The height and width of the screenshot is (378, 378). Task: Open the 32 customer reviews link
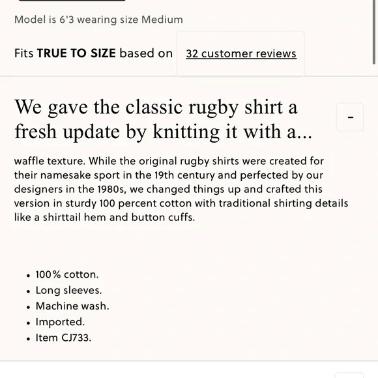tap(241, 53)
